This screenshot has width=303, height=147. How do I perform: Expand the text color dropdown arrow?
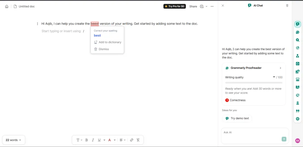point(115,140)
